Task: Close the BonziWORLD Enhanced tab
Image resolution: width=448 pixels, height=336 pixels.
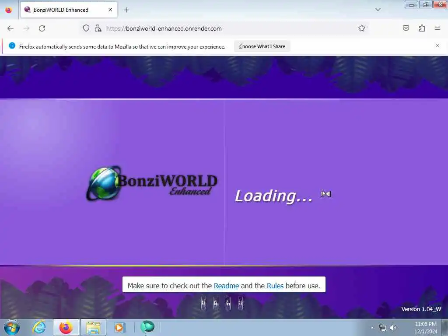Action: (110, 10)
